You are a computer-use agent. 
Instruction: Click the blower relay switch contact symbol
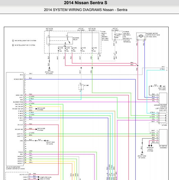(x=69, y=41)
